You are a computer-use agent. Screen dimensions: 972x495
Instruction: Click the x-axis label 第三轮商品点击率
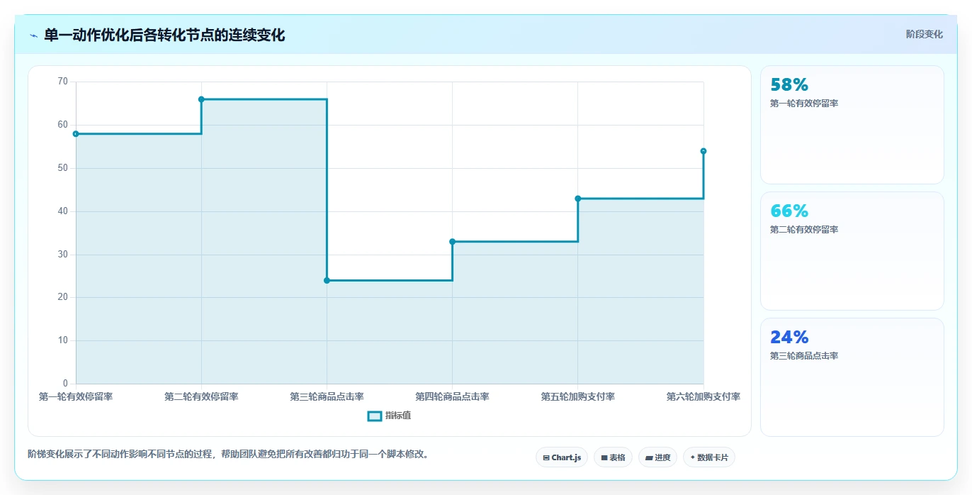[x=327, y=396]
